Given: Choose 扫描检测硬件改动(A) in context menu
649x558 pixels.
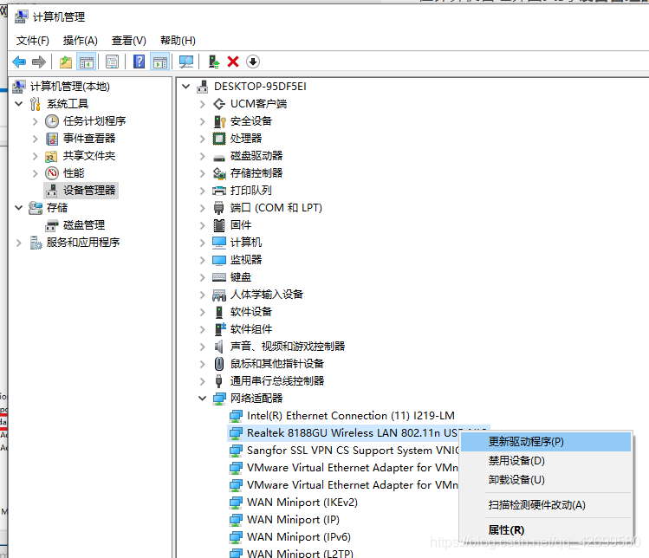Looking at the screenshot, I should point(546,505).
